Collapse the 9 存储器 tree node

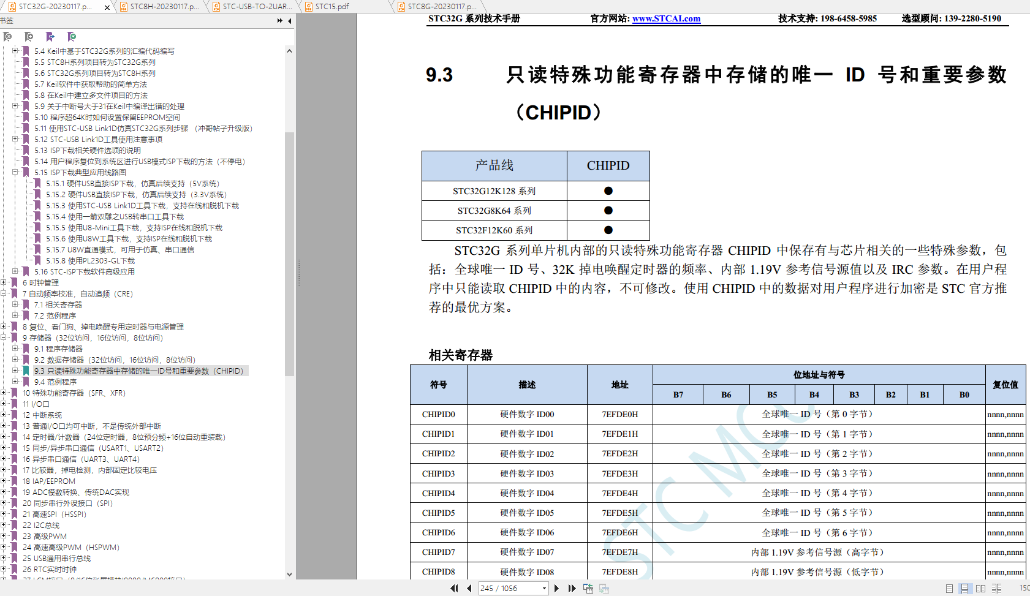4,337
